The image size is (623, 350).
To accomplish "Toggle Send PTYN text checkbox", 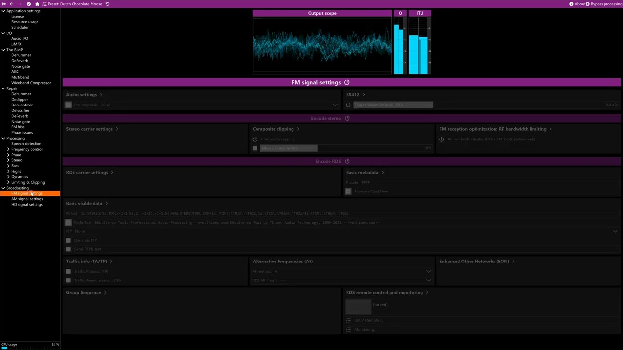I will 68,249.
